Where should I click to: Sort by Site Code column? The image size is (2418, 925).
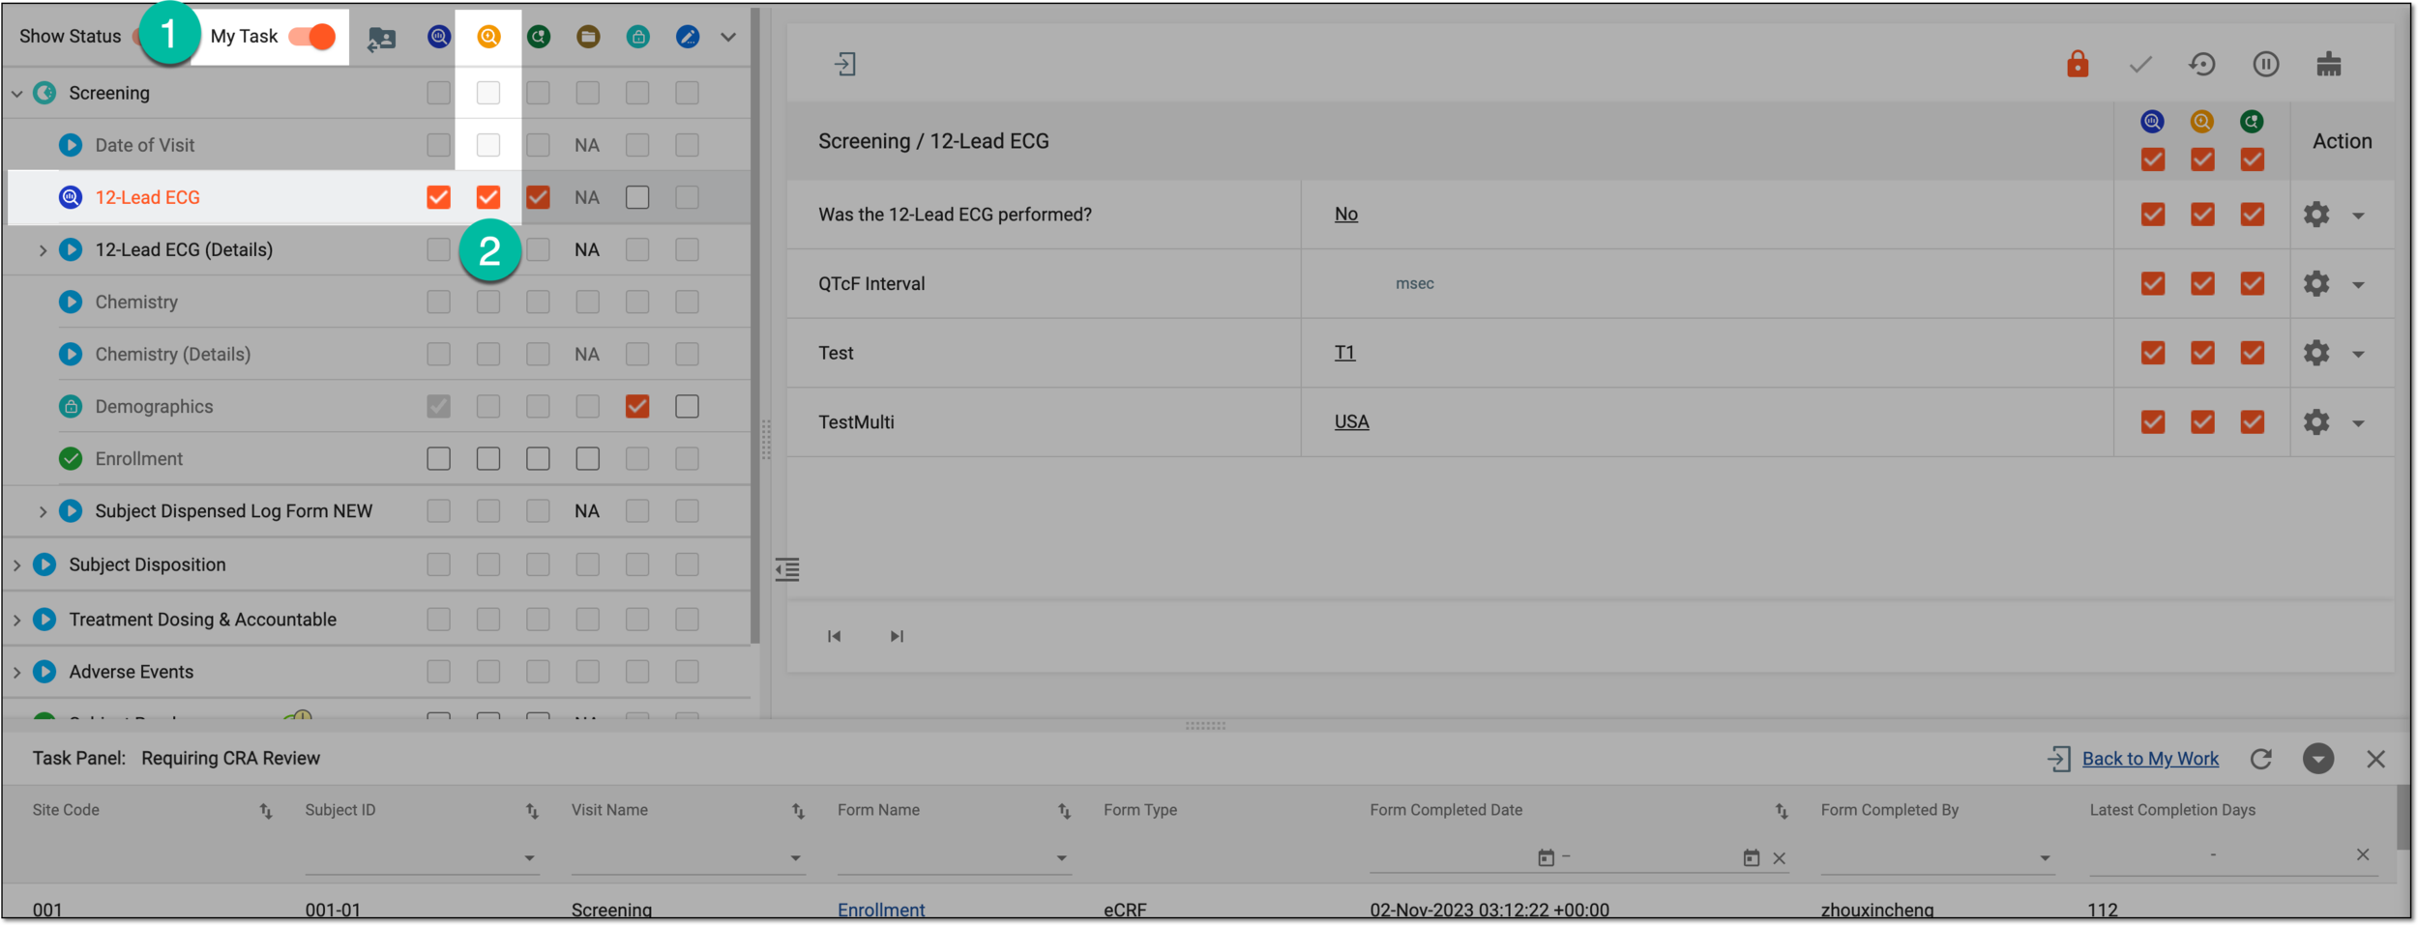pyautogui.click(x=266, y=812)
